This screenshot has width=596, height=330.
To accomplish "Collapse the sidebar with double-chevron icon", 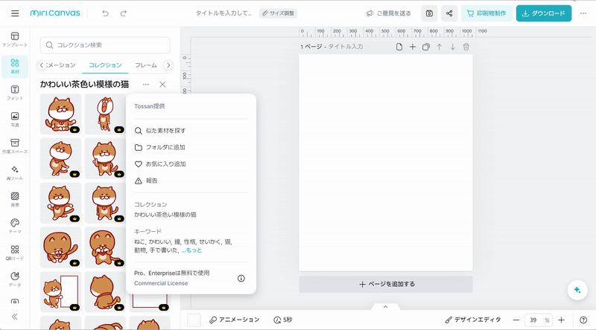I will pyautogui.click(x=15, y=317).
